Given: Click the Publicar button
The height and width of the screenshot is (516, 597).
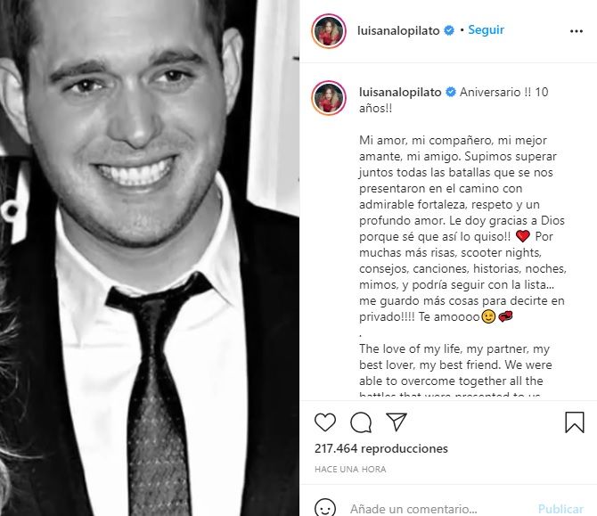Looking at the screenshot, I should click(x=560, y=509).
